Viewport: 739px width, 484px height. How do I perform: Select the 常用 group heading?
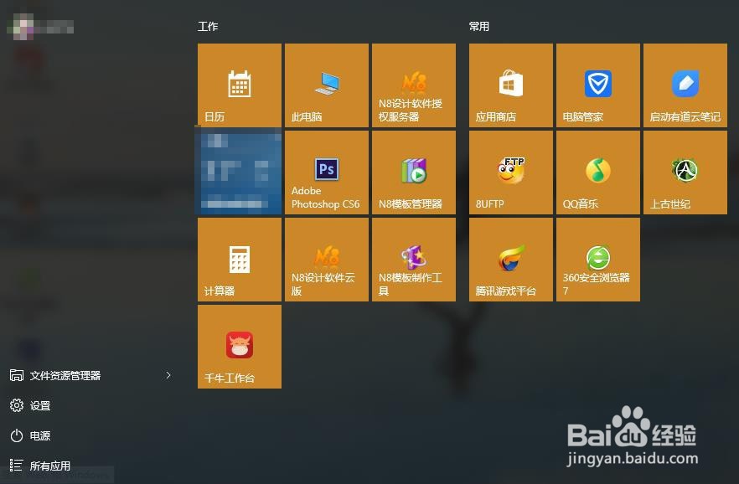[x=479, y=26]
